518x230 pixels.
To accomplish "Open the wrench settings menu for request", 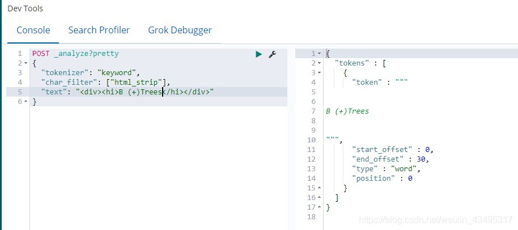I will tap(272, 54).
